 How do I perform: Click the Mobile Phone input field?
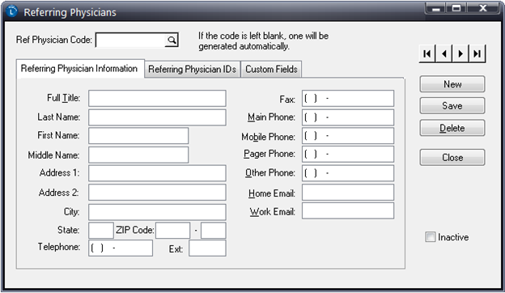[348, 136]
